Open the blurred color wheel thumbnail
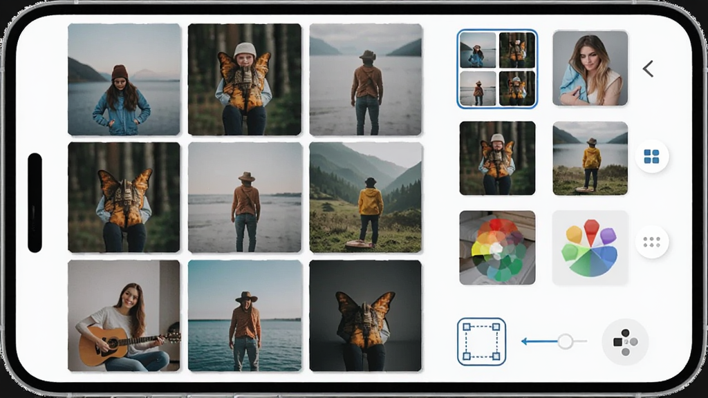 tap(497, 248)
